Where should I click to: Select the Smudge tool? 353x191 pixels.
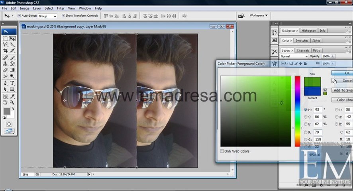click(6, 76)
